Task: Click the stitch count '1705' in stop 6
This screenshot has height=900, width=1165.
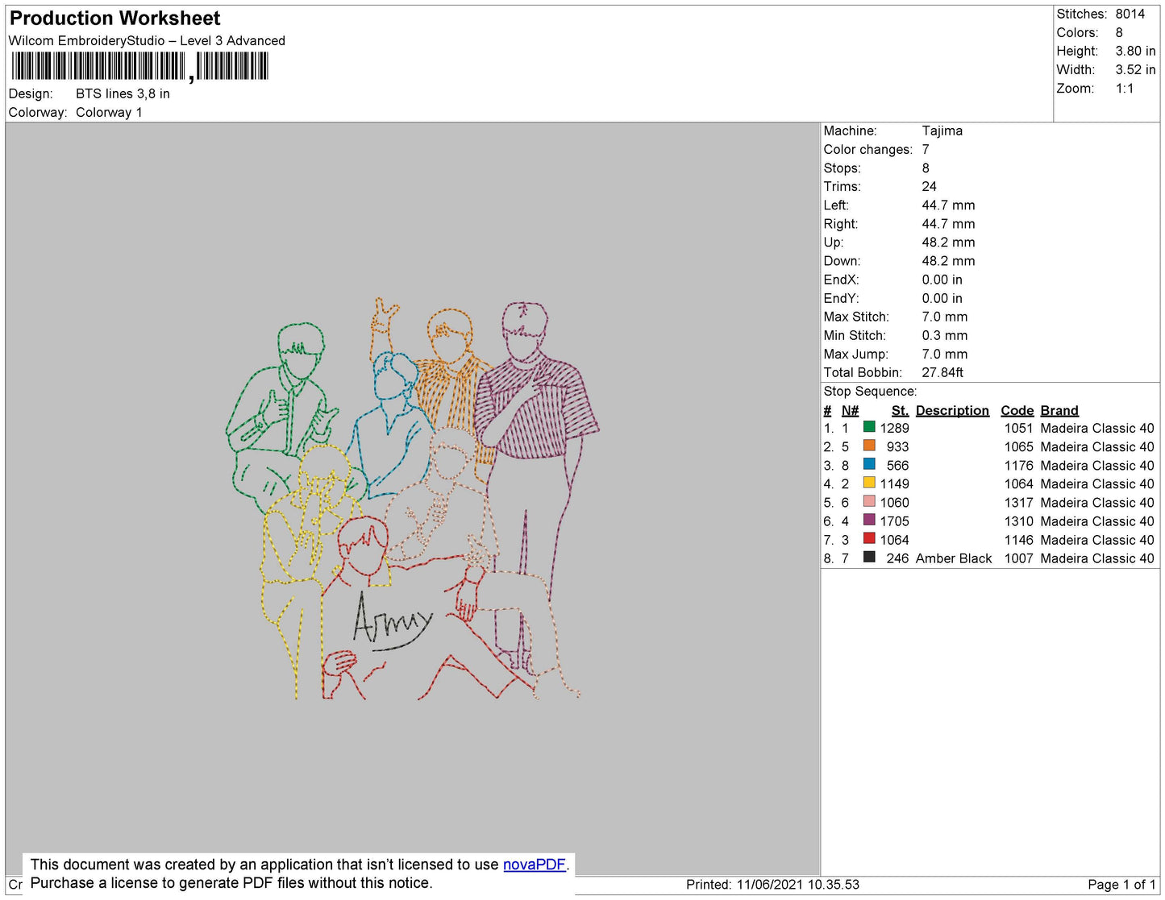Action: tap(895, 522)
